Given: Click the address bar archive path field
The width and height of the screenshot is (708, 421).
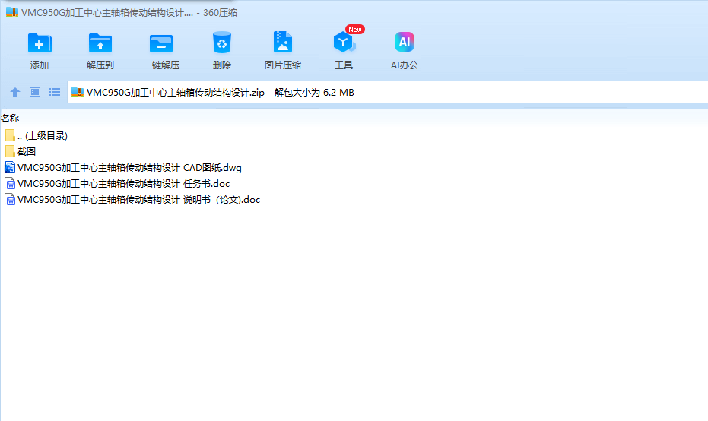Looking at the screenshot, I should click(387, 93).
